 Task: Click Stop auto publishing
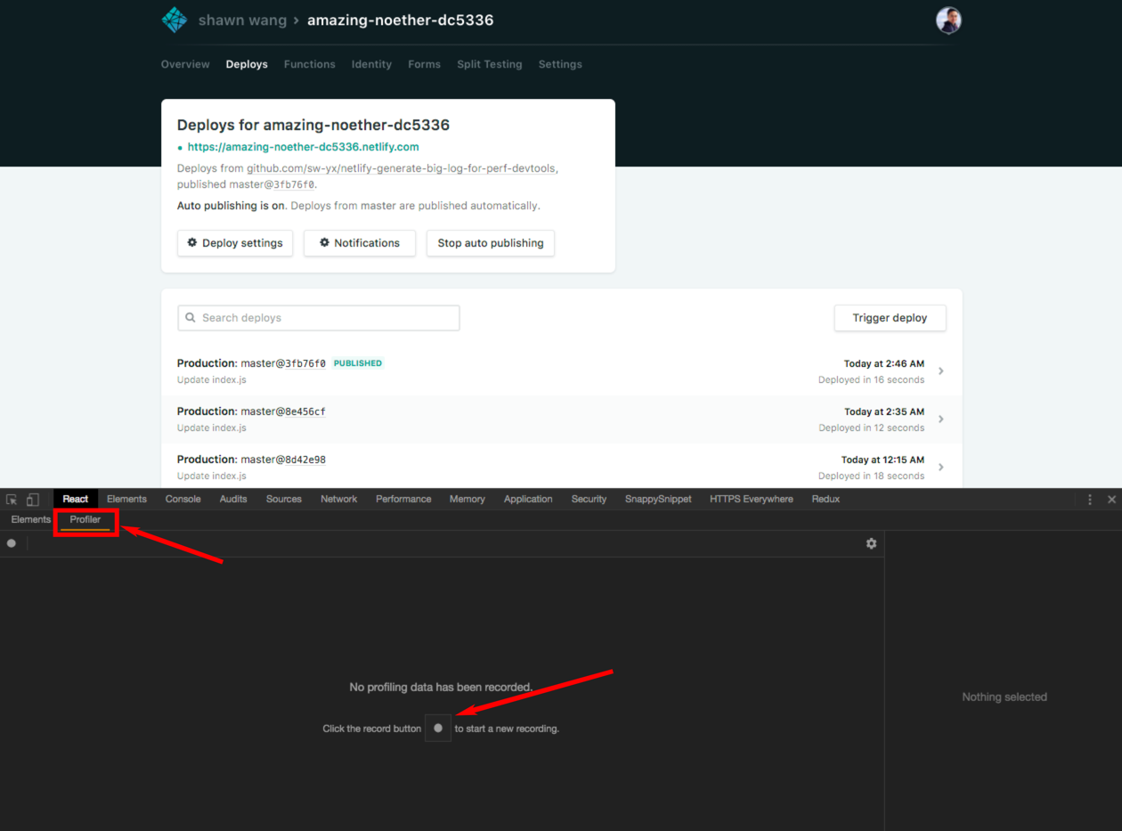tap(491, 242)
